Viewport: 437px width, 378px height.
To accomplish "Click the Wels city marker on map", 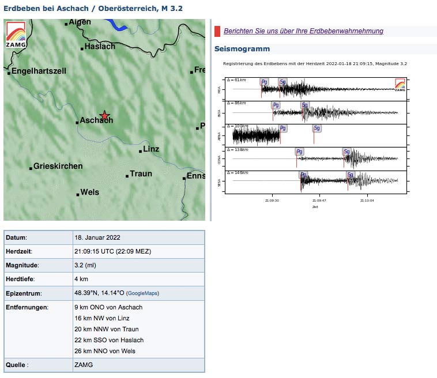I will click(78, 194).
